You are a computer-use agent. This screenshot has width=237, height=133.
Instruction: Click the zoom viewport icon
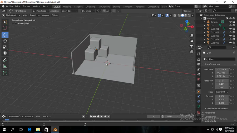coord(192,36)
